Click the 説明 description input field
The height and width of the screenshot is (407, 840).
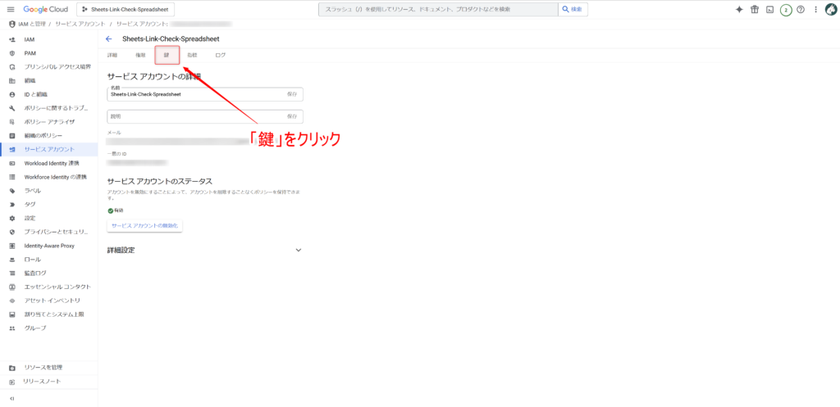[195, 116]
